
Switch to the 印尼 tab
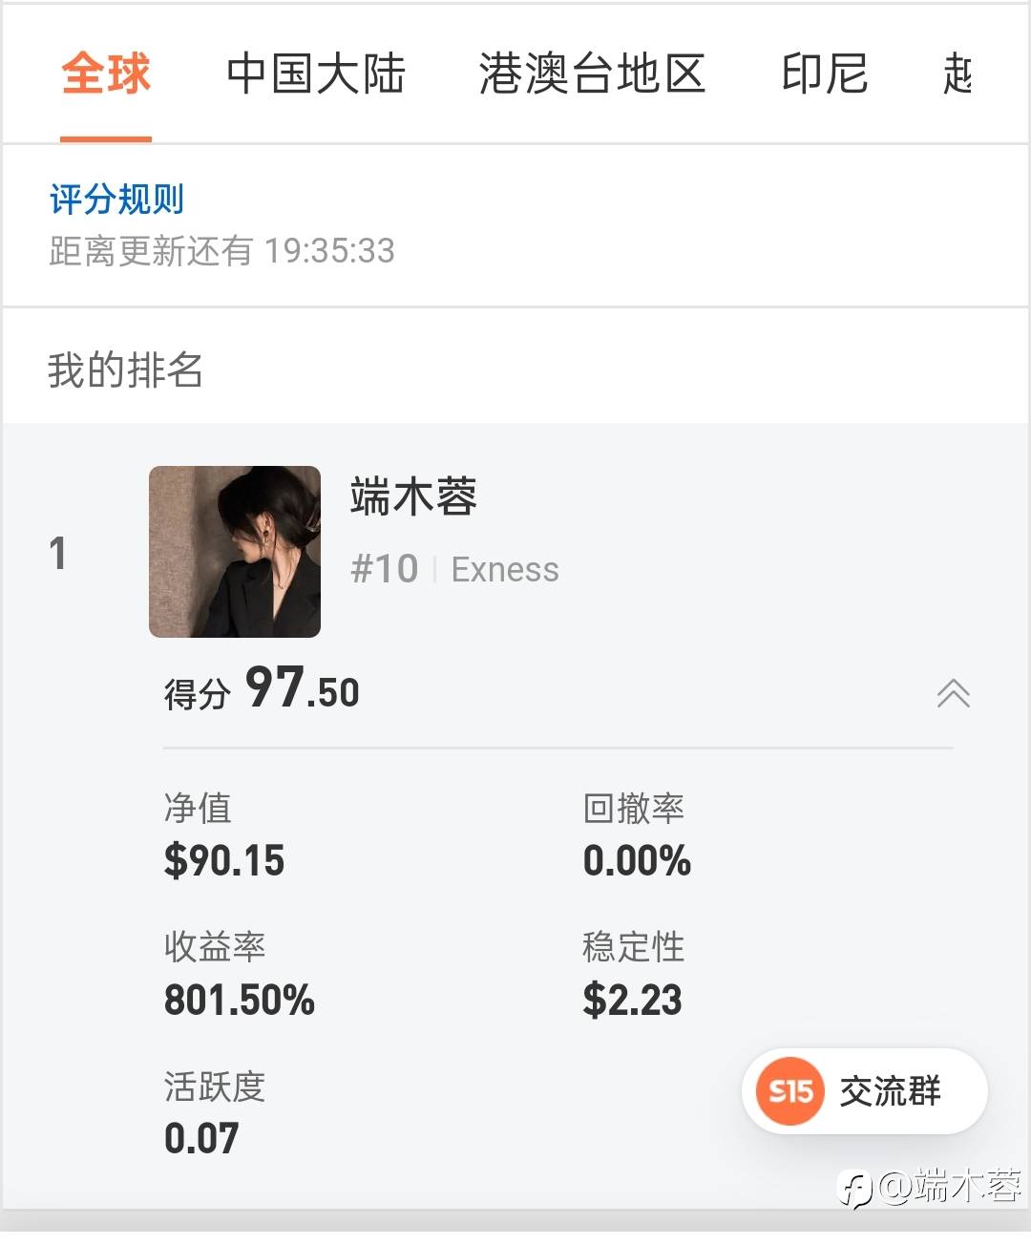(825, 74)
